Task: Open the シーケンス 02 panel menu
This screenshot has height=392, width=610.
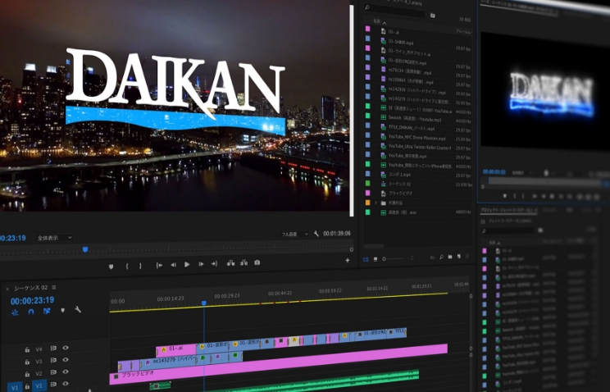Action: point(53,287)
